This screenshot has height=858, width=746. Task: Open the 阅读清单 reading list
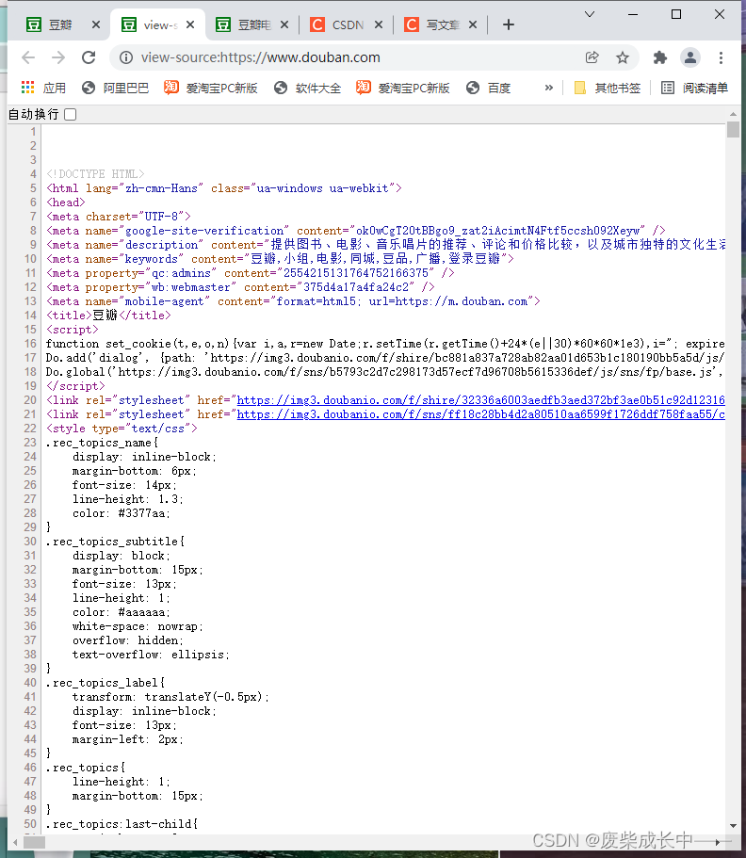point(694,88)
